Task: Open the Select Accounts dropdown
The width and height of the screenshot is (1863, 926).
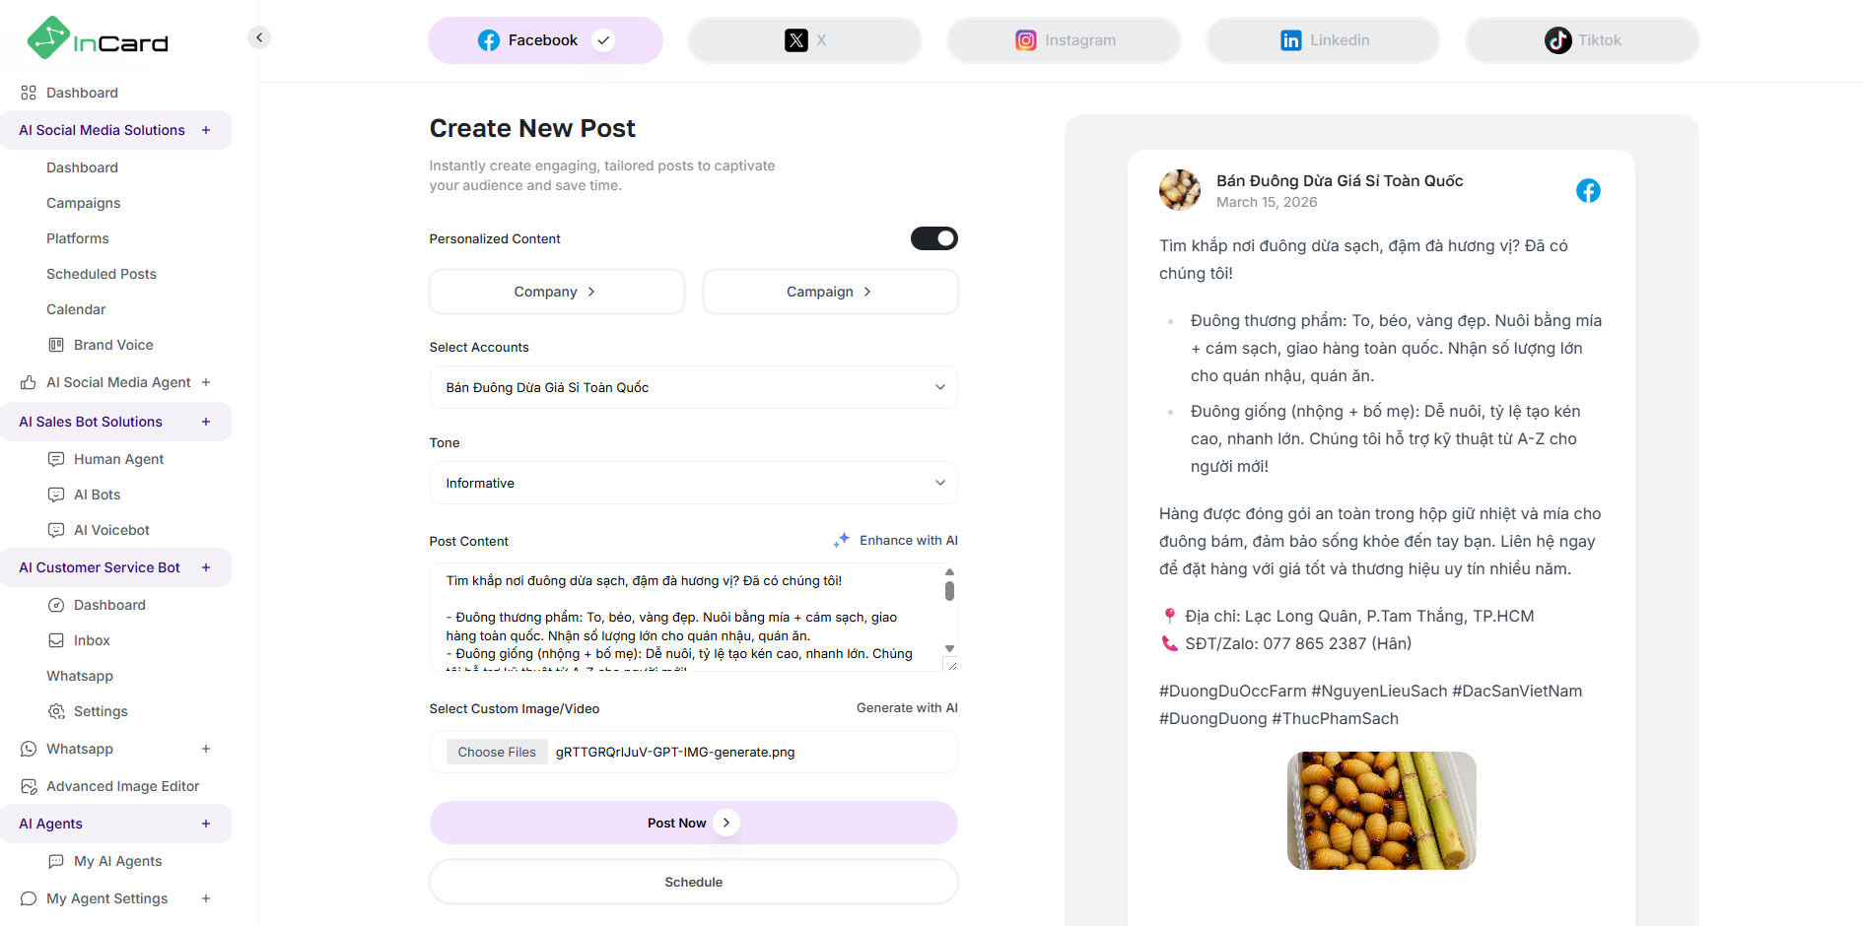Action: tap(693, 387)
